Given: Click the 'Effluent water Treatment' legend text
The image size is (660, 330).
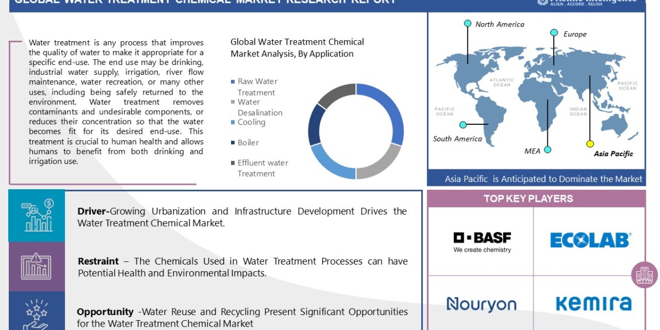Looking at the screenshot, I should [x=263, y=168].
